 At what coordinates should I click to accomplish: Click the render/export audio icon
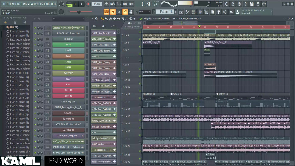click(x=258, y=4)
